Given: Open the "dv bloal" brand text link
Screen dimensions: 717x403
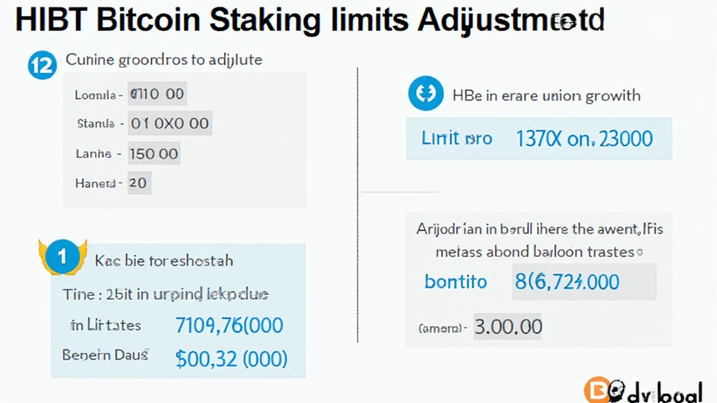Looking at the screenshot, I should 662,392.
